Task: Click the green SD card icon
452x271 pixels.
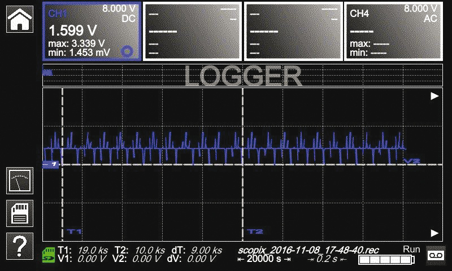Action: 49,255
